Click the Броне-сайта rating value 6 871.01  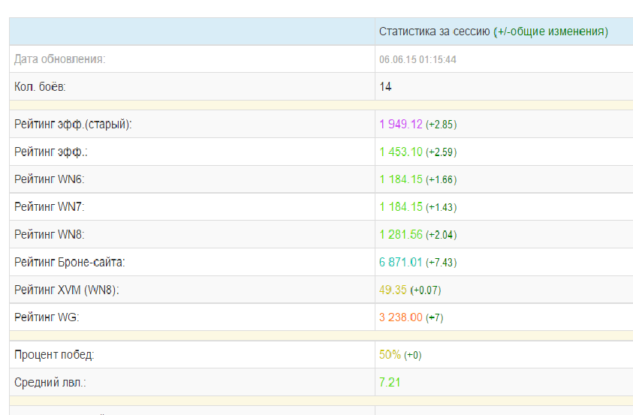click(400, 263)
